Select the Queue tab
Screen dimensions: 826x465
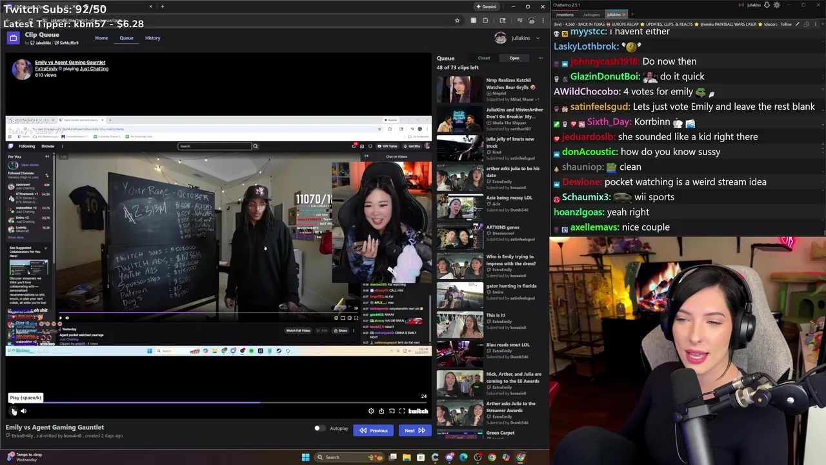coord(126,38)
